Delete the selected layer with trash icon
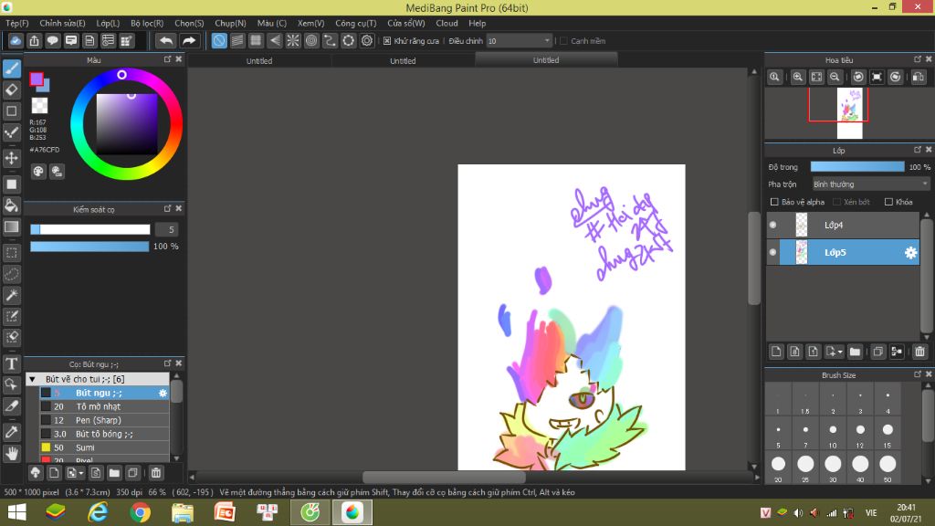This screenshot has height=526, width=935. 919,352
